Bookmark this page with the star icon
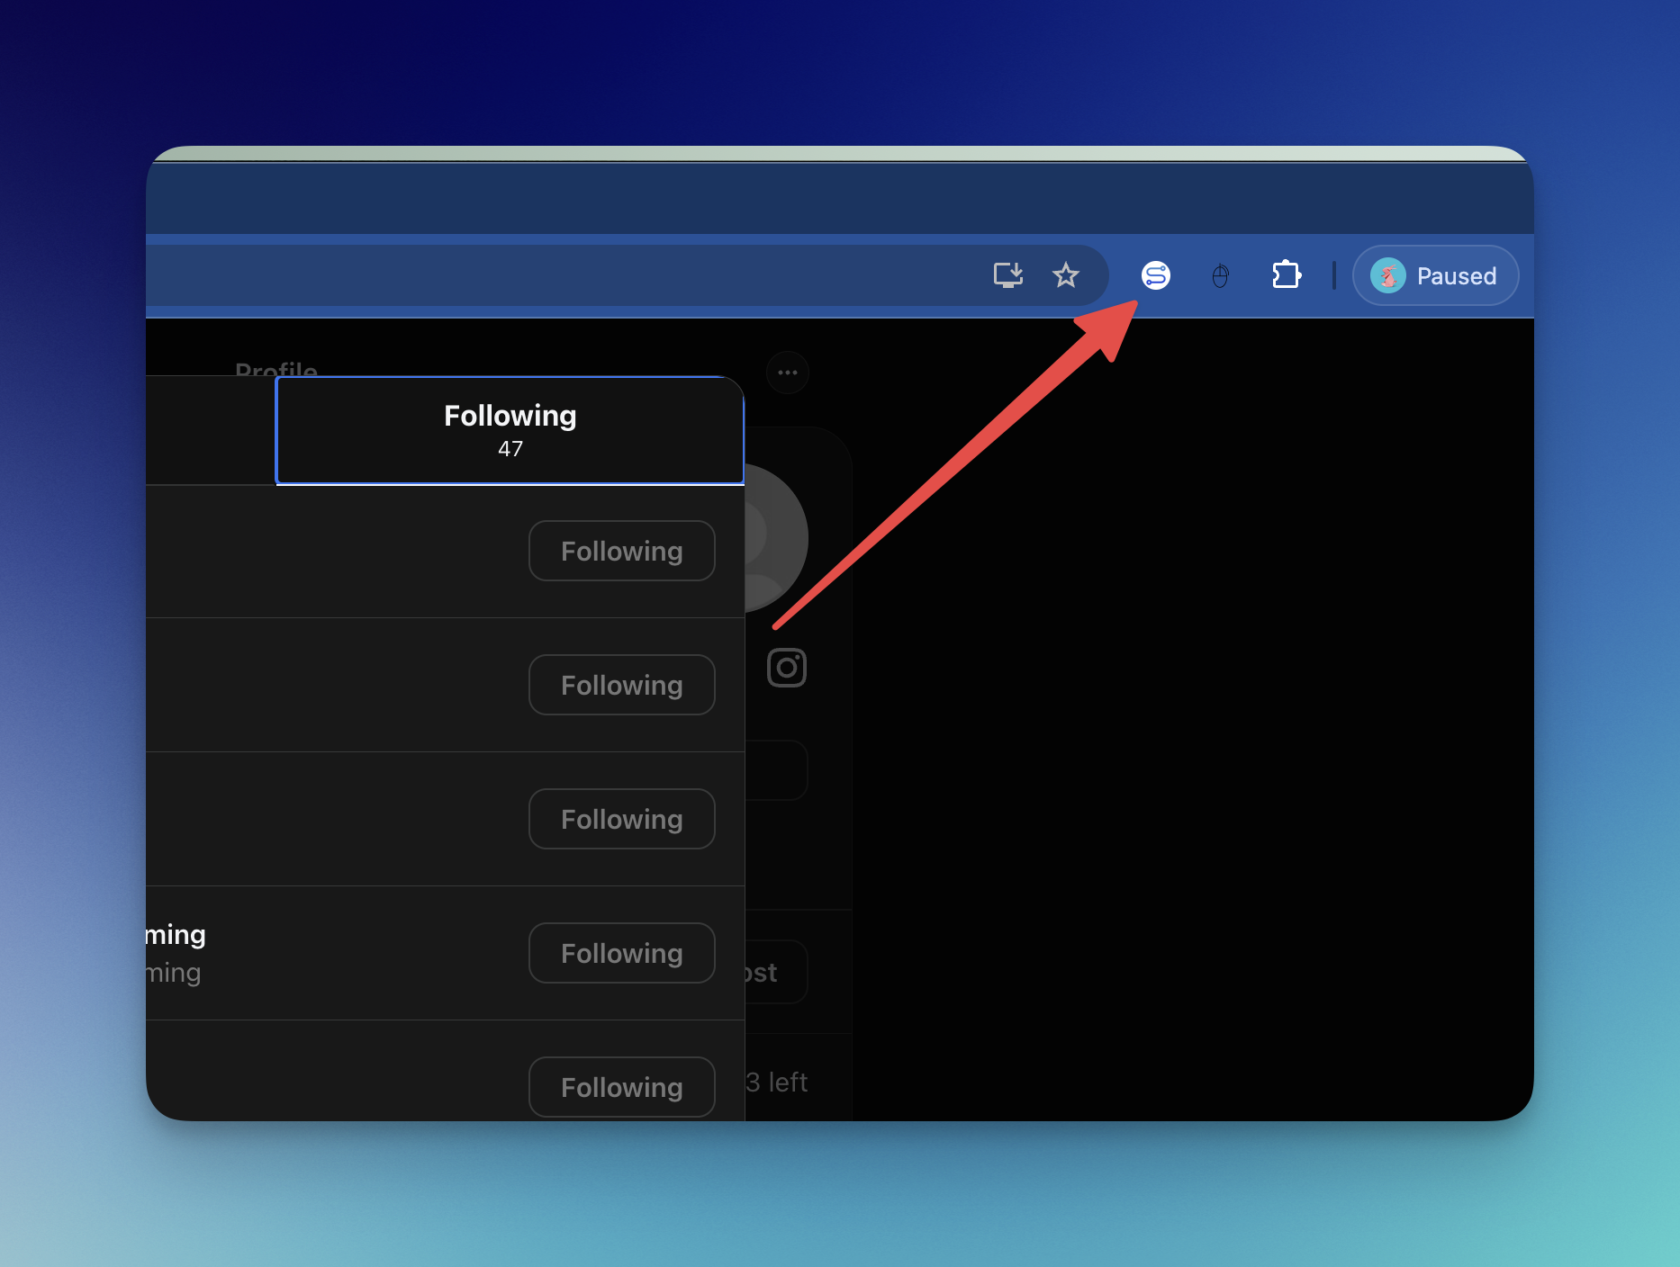 coord(1066,275)
